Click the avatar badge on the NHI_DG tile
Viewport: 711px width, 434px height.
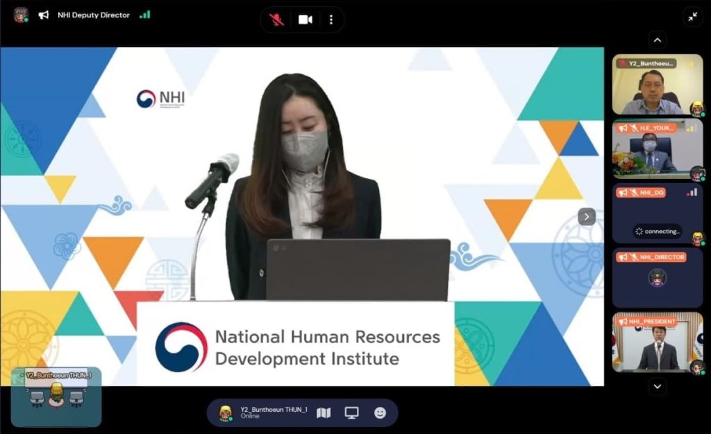pos(697,238)
